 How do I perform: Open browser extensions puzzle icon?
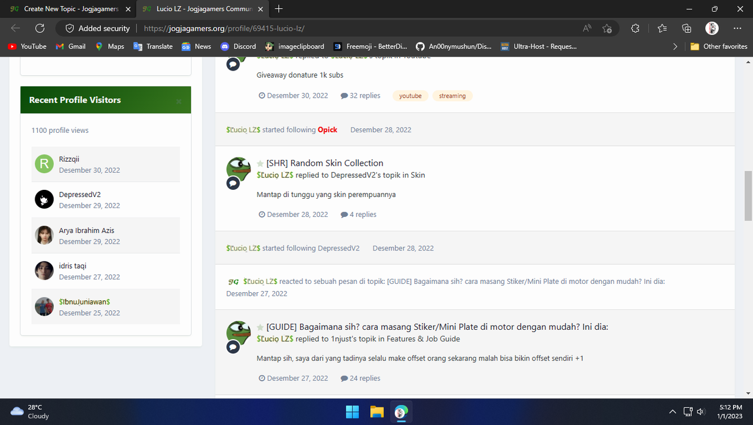(x=635, y=28)
